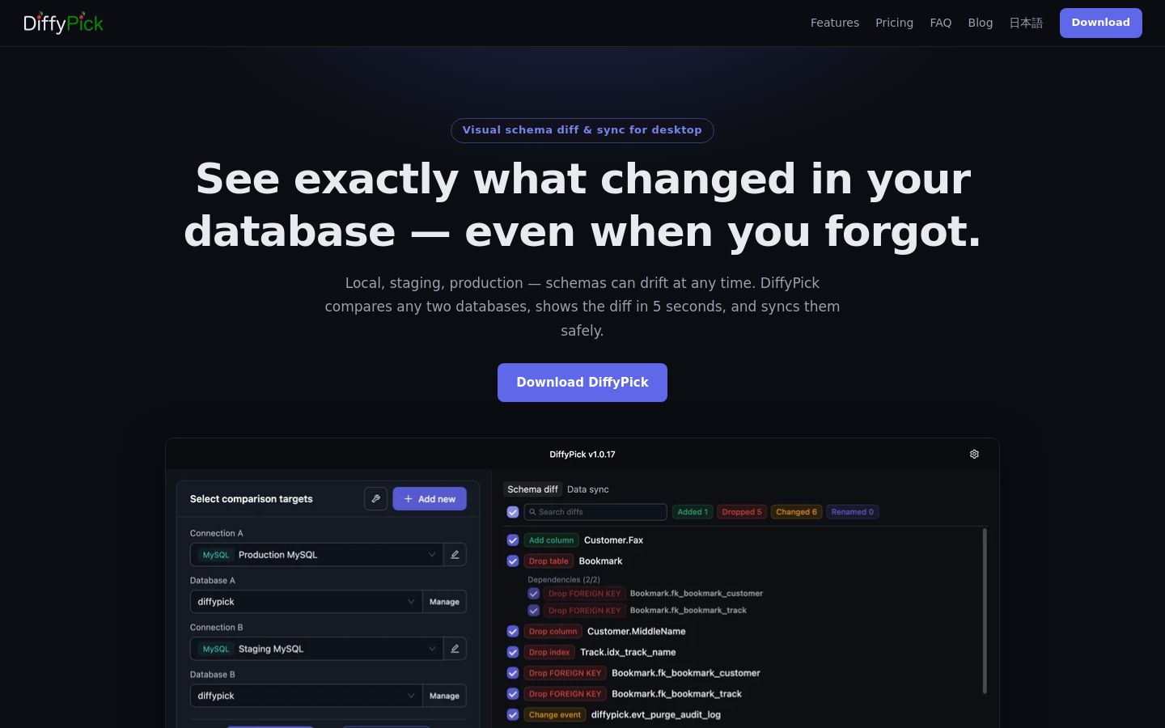Click the 'Customer.MiddleName' diff row text

pos(636,632)
